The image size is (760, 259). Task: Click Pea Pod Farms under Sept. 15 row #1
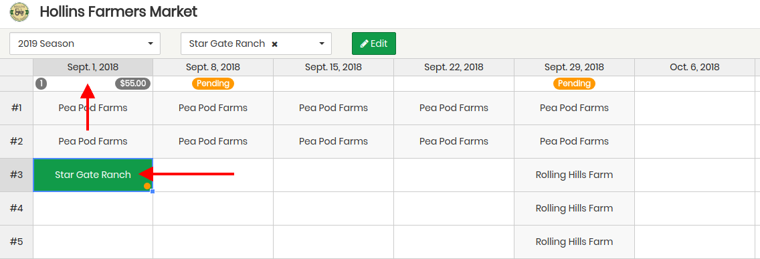click(x=333, y=108)
